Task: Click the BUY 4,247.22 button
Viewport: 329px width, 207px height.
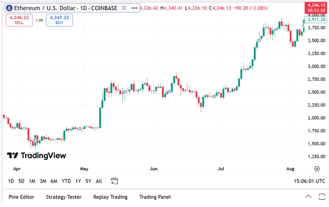Action: coord(59,20)
